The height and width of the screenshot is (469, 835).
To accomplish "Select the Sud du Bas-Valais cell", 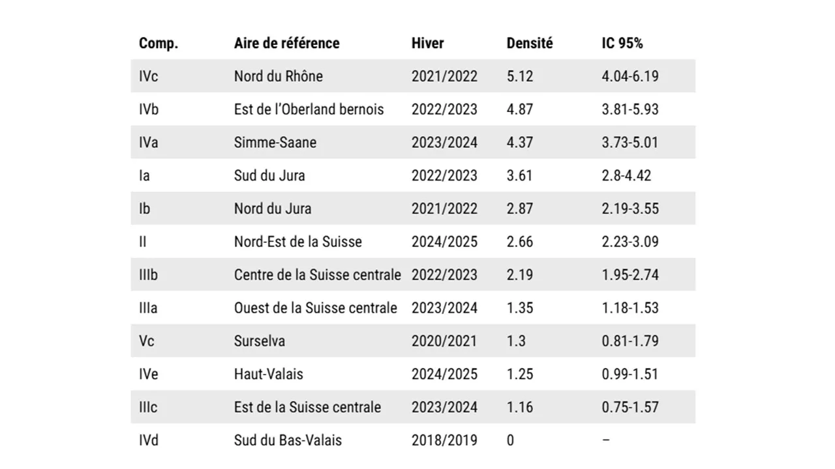I will tap(288, 440).
